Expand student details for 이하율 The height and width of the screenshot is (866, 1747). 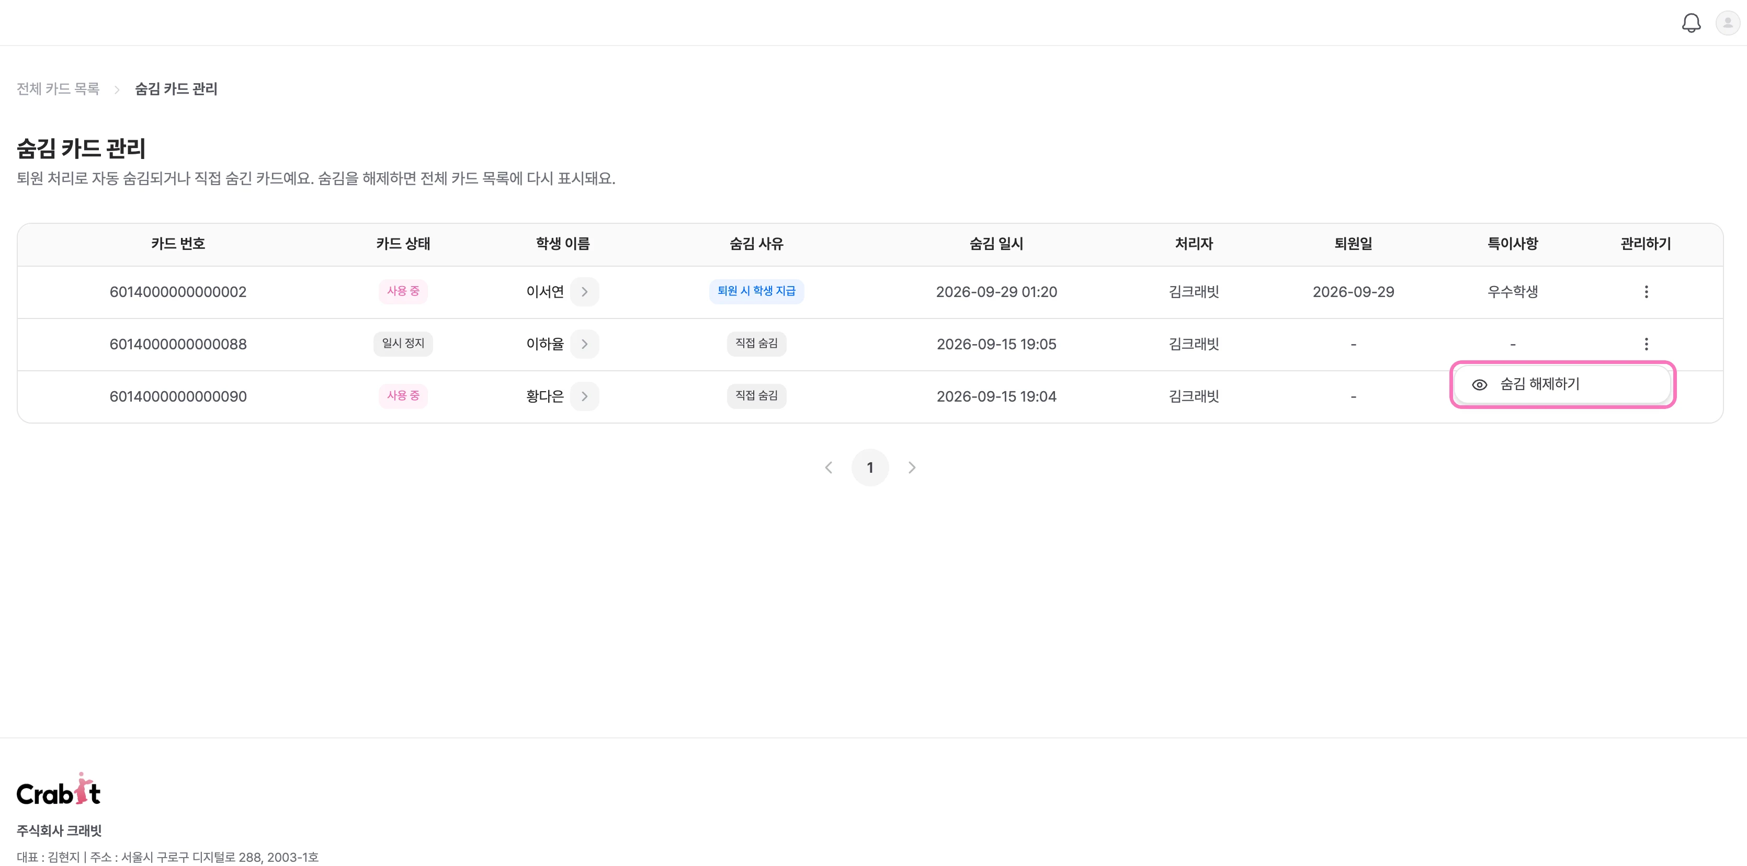(x=584, y=344)
